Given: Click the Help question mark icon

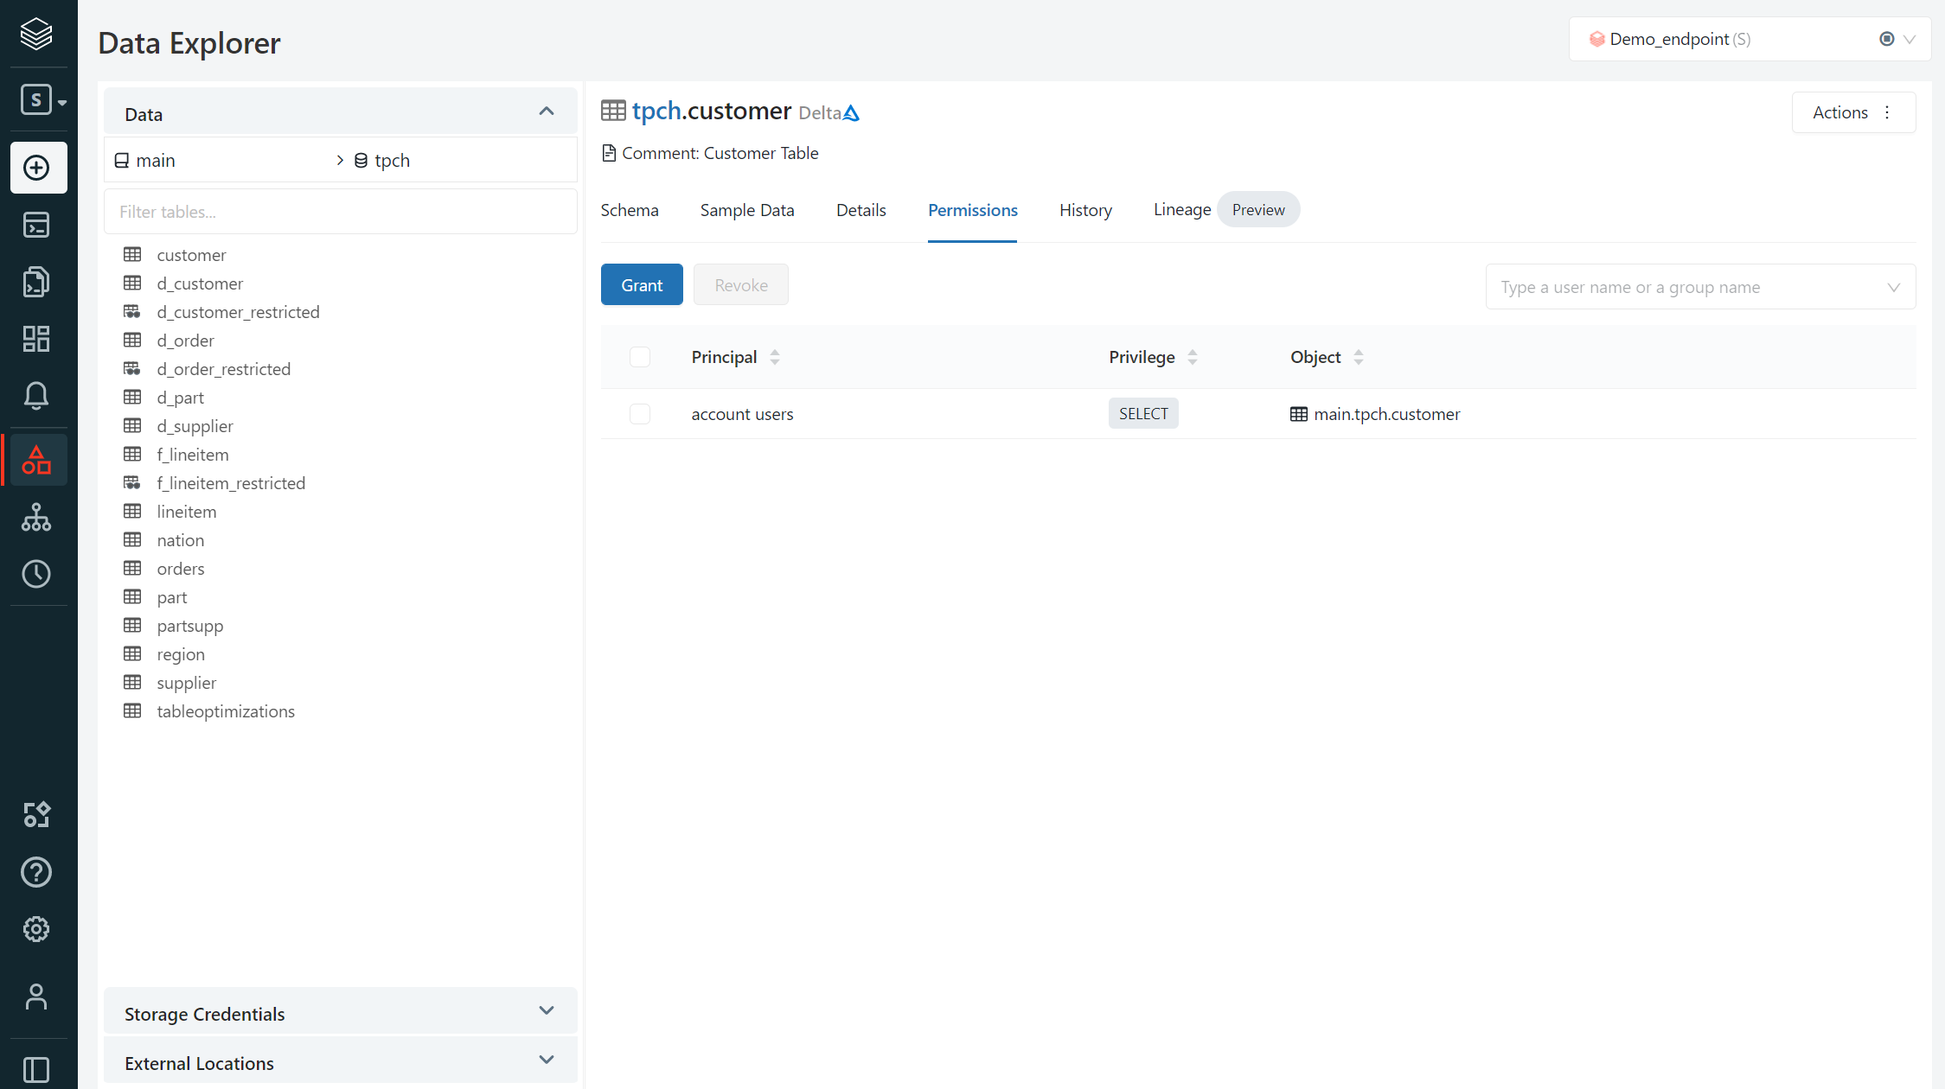Looking at the screenshot, I should click(36, 872).
